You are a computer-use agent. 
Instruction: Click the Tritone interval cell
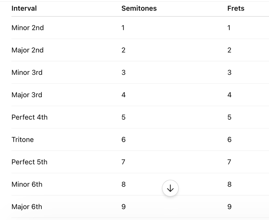[x=22, y=139]
